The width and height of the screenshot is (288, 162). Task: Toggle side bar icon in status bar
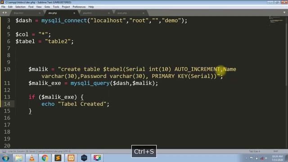(x=4, y=151)
